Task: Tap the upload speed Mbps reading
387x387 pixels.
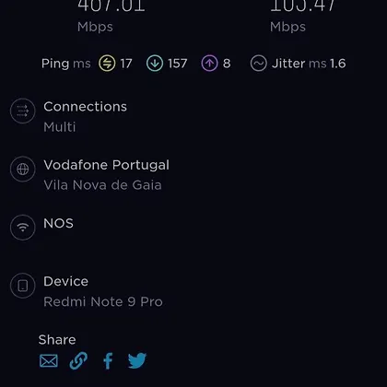Action: [303, 16]
